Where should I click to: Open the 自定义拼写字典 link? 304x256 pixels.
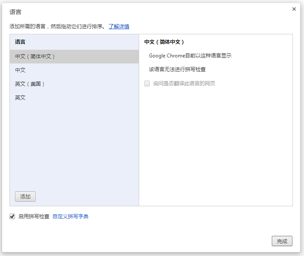coord(70,217)
